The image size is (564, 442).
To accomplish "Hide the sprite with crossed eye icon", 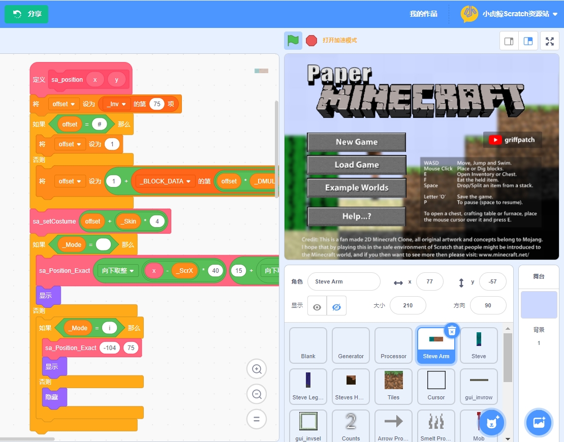I will [x=337, y=307].
